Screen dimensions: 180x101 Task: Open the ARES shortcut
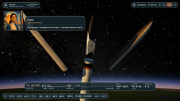point(79,96)
